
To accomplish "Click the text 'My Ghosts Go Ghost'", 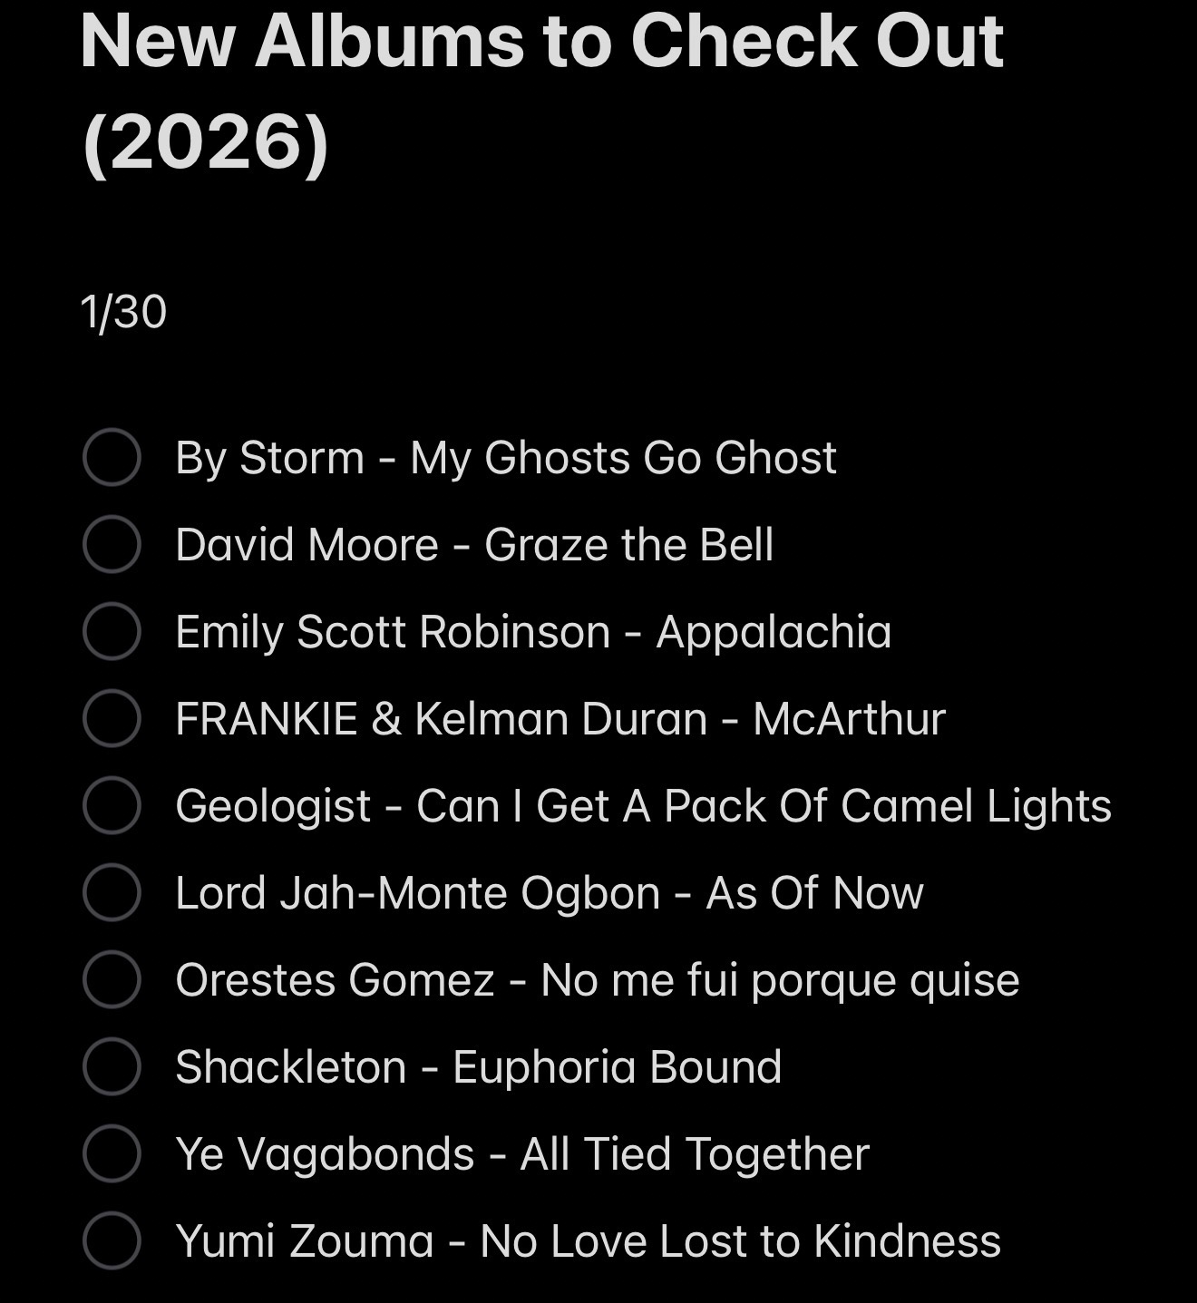I will (x=623, y=457).
